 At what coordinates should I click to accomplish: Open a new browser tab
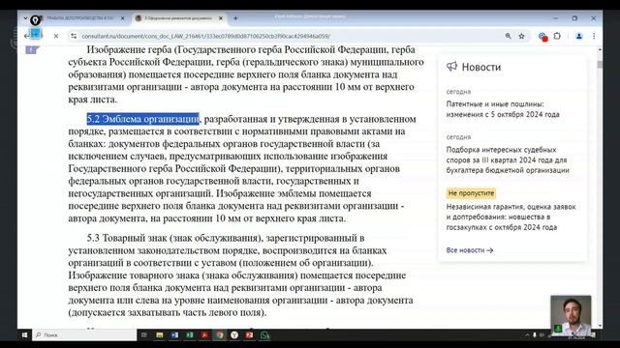[x=235, y=18]
